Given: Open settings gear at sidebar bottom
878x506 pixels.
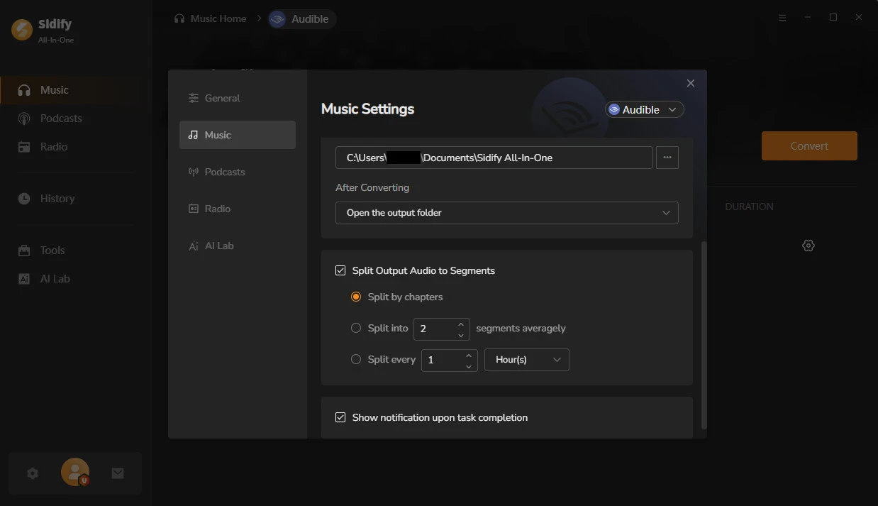Looking at the screenshot, I should [x=33, y=473].
